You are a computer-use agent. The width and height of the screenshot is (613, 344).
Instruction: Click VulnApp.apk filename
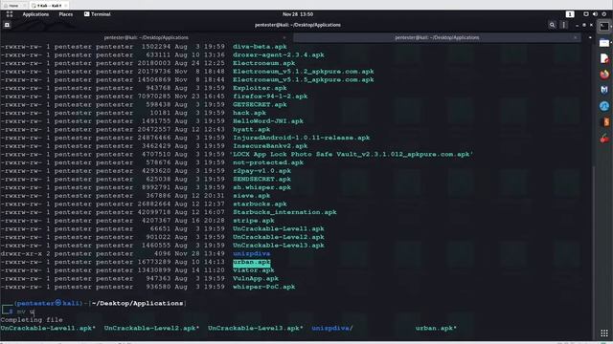click(x=256, y=278)
